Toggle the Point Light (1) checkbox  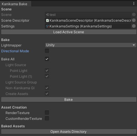point(47,76)
